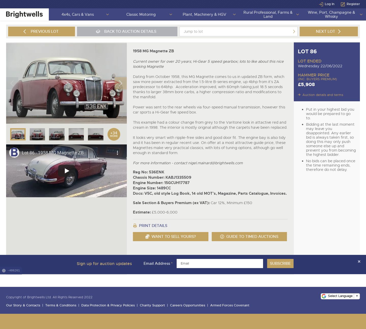Click the estimate '£5,000-6,000'
The width and height of the screenshot is (366, 329).
click(164, 212)
